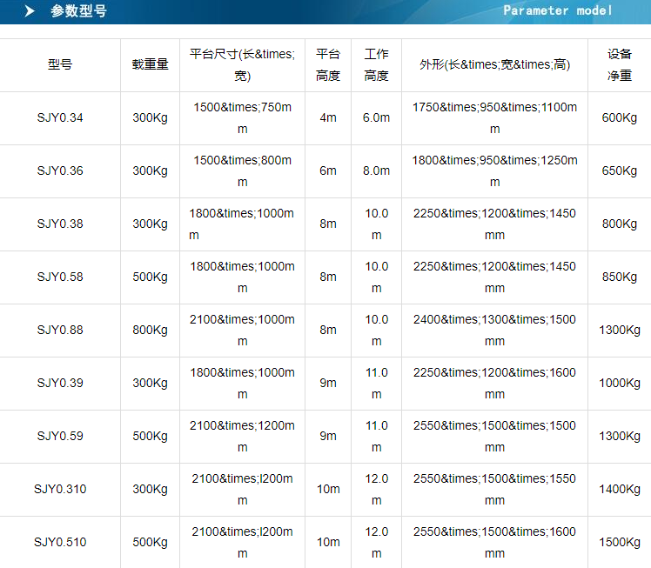
Task: Click the 800Kg net weight cell
Action: 620,224
